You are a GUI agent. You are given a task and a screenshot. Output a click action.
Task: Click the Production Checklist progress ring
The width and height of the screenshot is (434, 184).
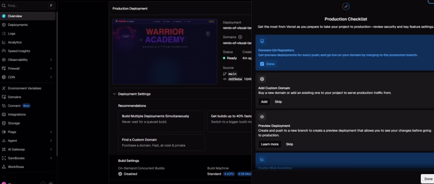click(346, 6)
